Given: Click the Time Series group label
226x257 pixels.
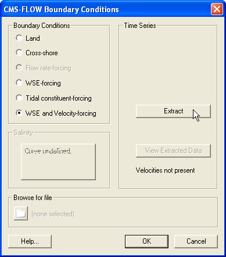Looking at the screenshot, I should click(x=140, y=26).
